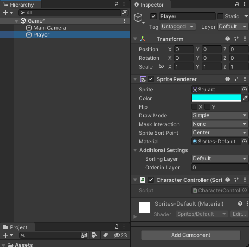Image resolution: width=249 pixels, height=247 pixels.
Task: Click the color eyedropper in Sprite Renderer
Action: click(x=245, y=98)
